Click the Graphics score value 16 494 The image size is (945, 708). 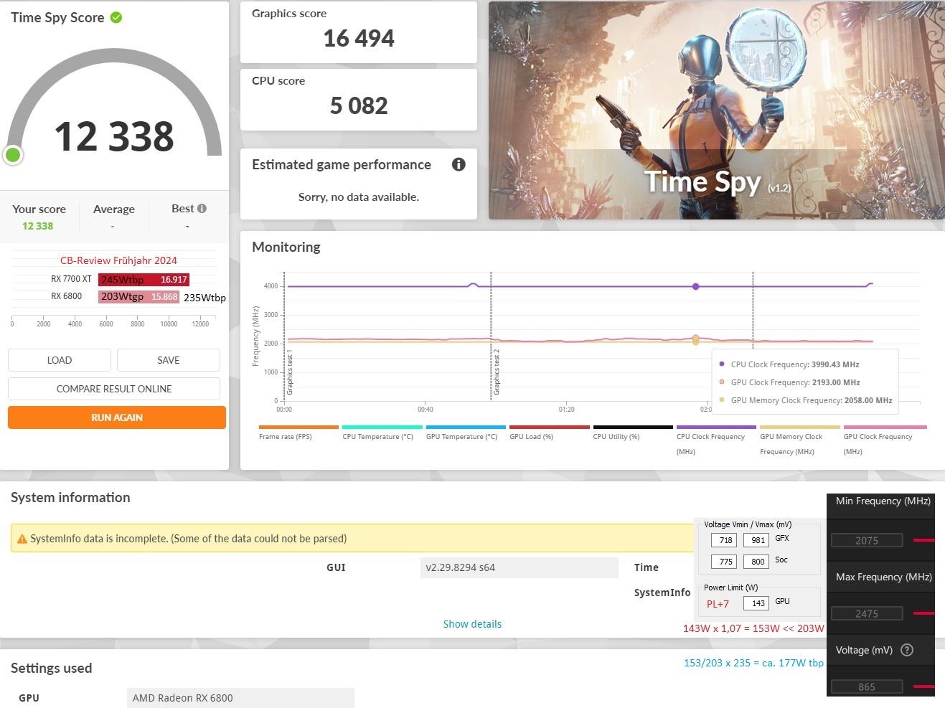pos(358,38)
